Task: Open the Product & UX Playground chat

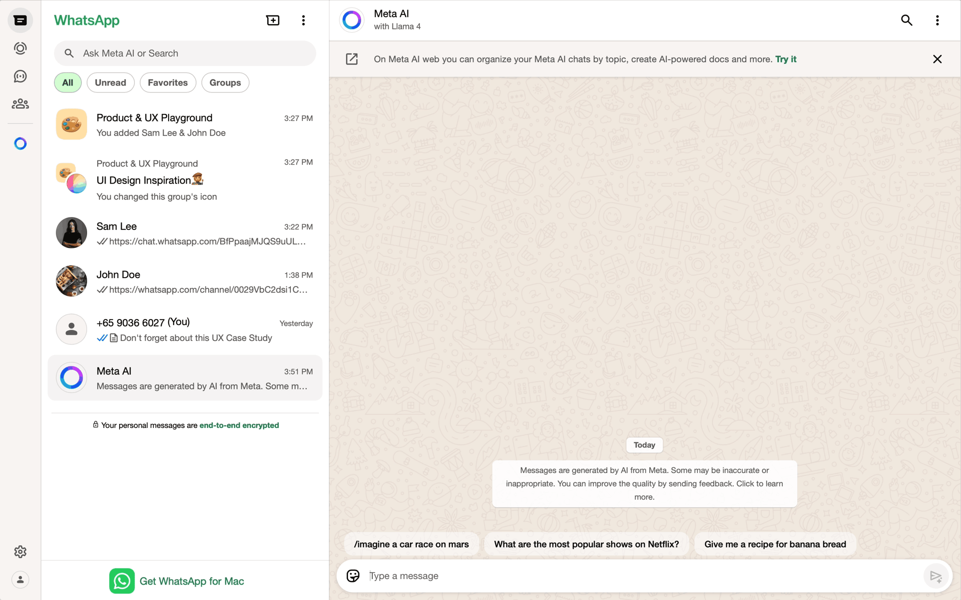Action: coord(185,125)
